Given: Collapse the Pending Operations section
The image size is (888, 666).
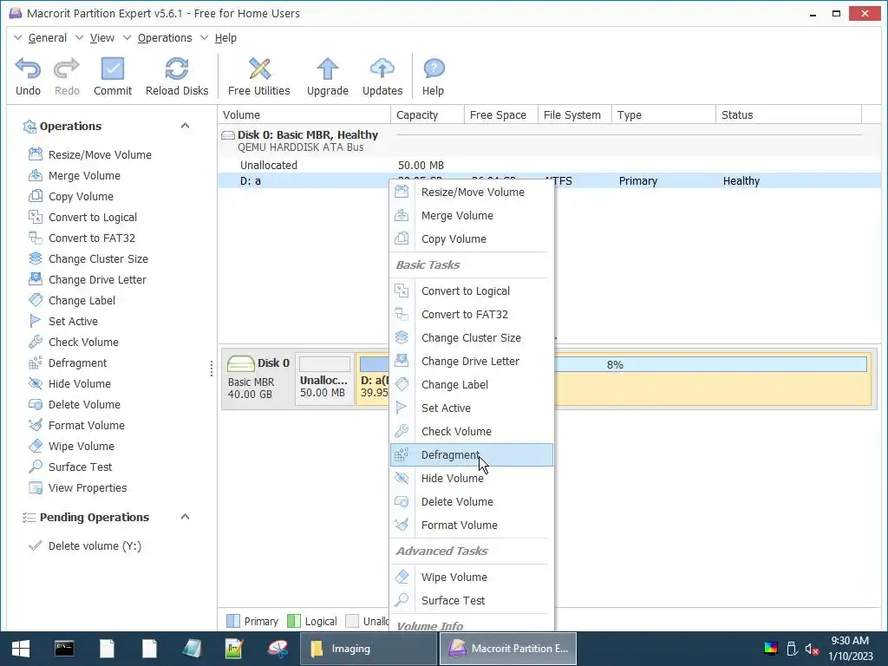Looking at the screenshot, I should 185,517.
